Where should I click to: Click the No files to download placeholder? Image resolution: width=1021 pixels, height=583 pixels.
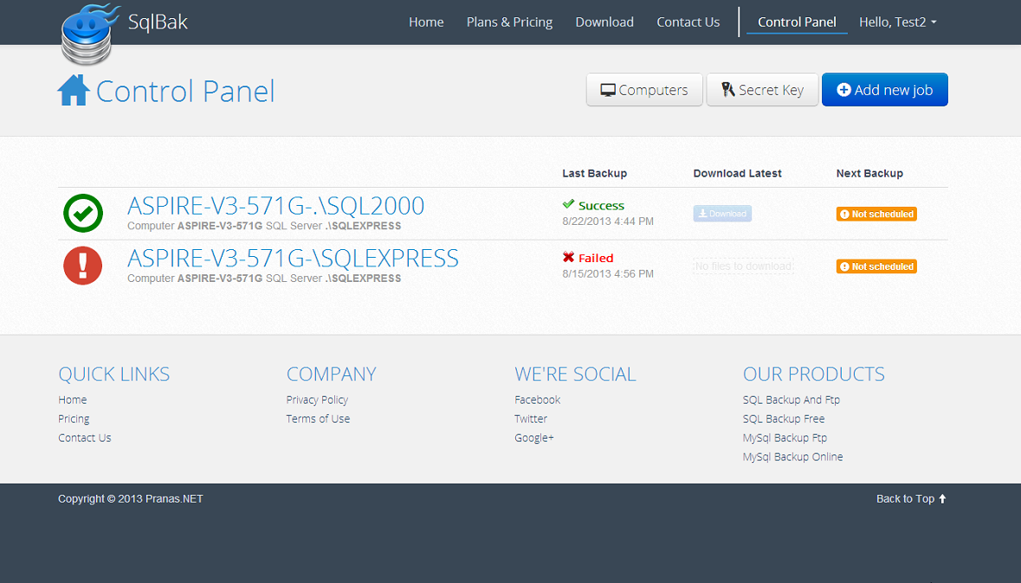[744, 266]
